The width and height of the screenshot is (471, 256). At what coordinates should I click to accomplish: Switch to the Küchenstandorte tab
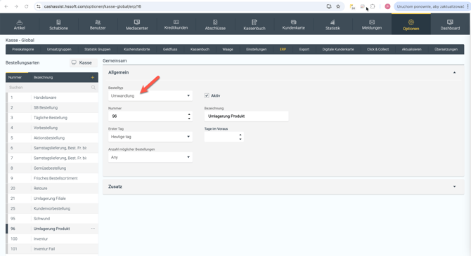point(136,49)
